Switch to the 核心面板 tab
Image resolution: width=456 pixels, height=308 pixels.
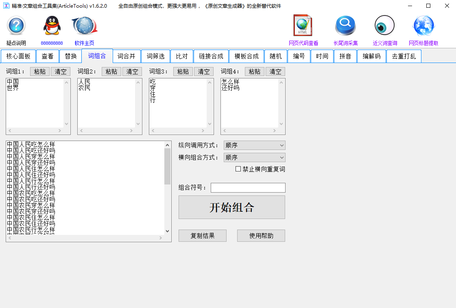(18, 56)
